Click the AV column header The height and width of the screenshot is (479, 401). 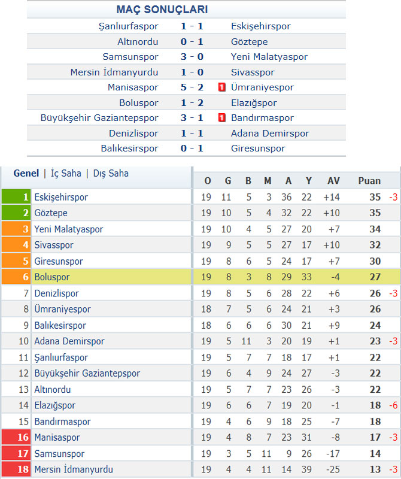(x=333, y=181)
